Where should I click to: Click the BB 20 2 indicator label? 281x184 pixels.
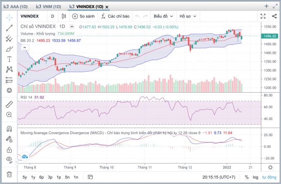pos(27,40)
